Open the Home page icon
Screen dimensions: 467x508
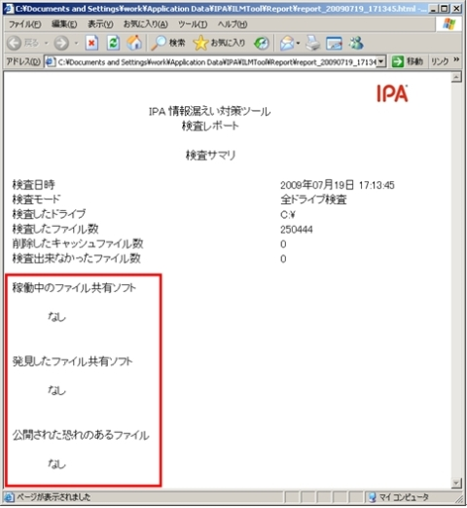134,43
